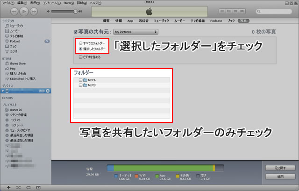Open the Store menu
The width and height of the screenshot is (299, 191).
coord(69,3)
